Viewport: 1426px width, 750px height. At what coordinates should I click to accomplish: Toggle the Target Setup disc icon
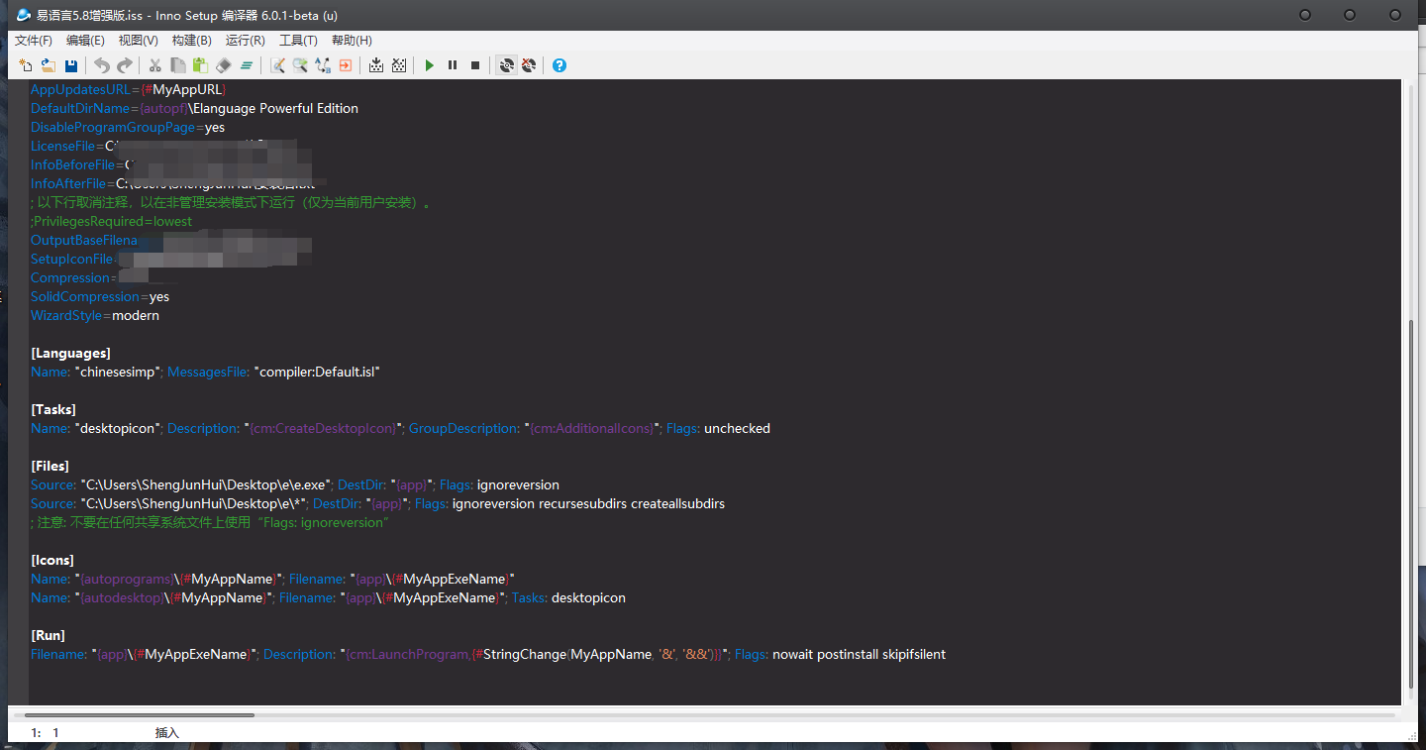click(x=506, y=65)
